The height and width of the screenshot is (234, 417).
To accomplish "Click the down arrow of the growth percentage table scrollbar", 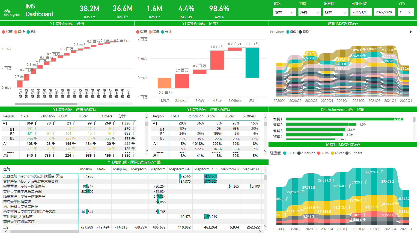I will click(265, 151).
